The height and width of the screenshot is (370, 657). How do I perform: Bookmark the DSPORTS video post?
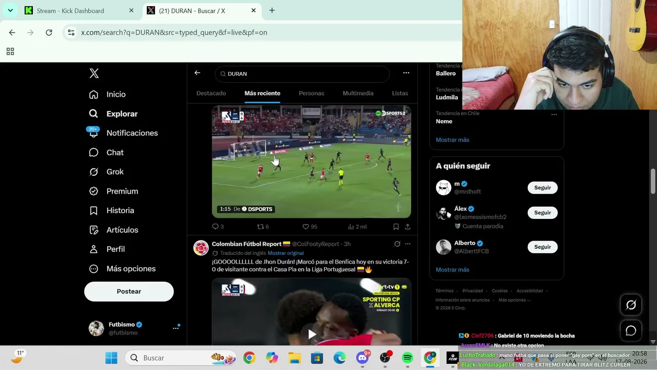[x=396, y=227]
